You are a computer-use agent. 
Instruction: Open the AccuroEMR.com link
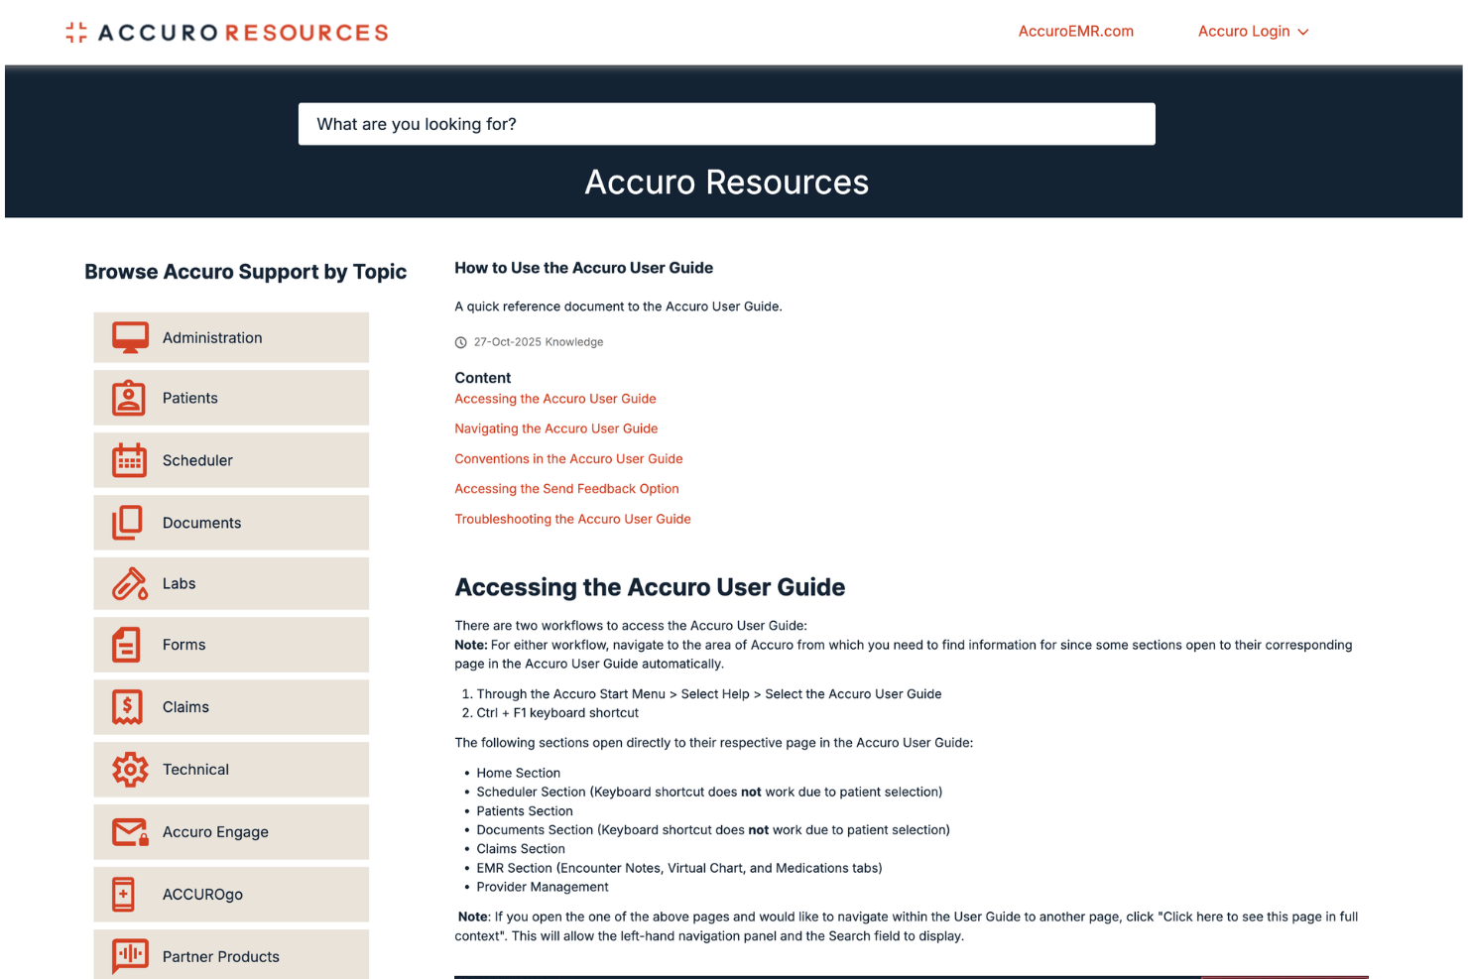pyautogui.click(x=1075, y=32)
